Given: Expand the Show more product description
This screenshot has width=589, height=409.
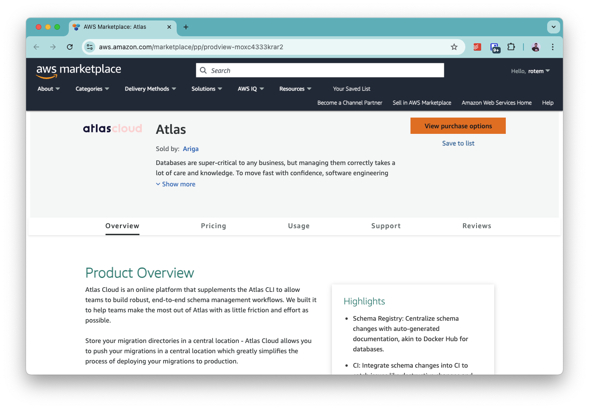Looking at the screenshot, I should coord(176,184).
